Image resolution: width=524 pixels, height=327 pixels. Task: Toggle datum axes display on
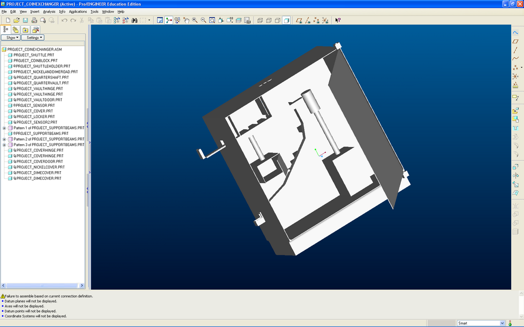308,20
